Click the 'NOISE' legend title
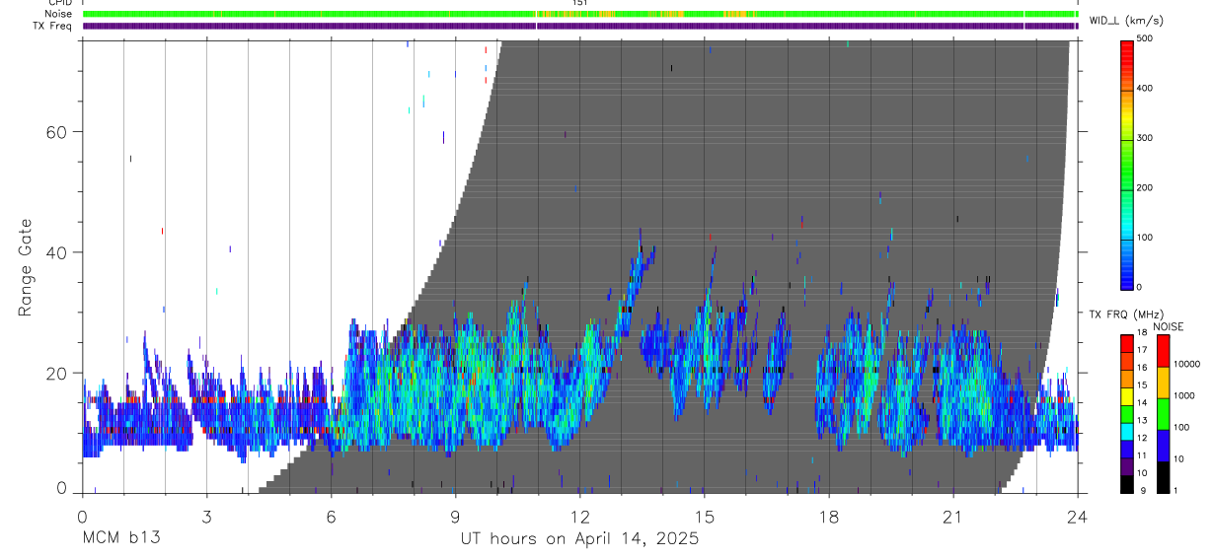Viewport: 1212px width, 559px height. [1168, 326]
